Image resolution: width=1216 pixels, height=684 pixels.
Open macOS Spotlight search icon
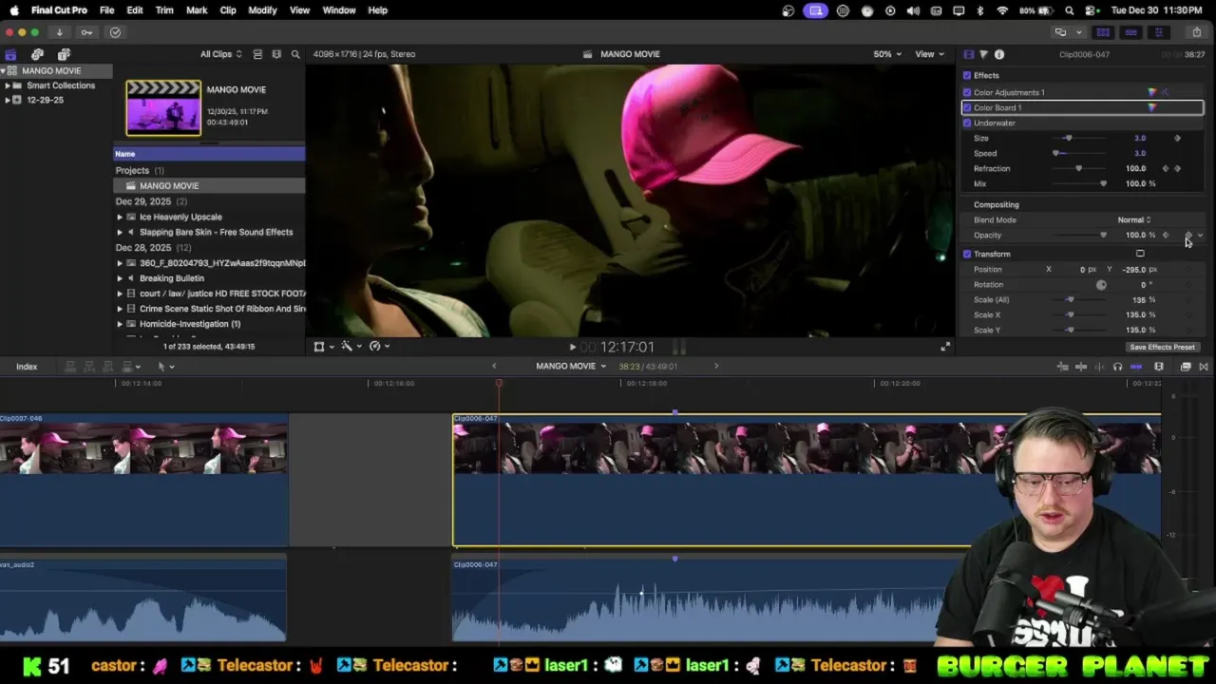click(1070, 10)
